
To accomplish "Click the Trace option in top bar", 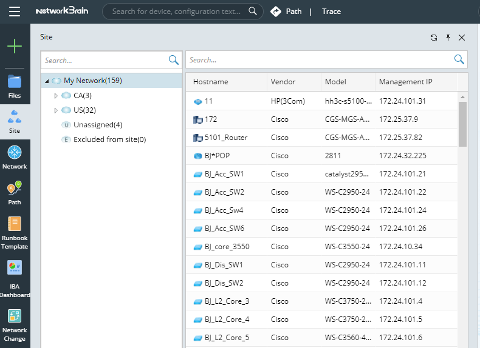I will (331, 12).
